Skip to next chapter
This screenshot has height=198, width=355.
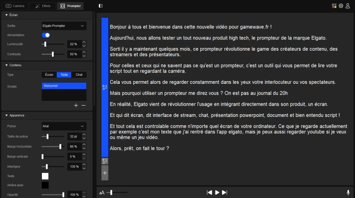tap(224, 192)
